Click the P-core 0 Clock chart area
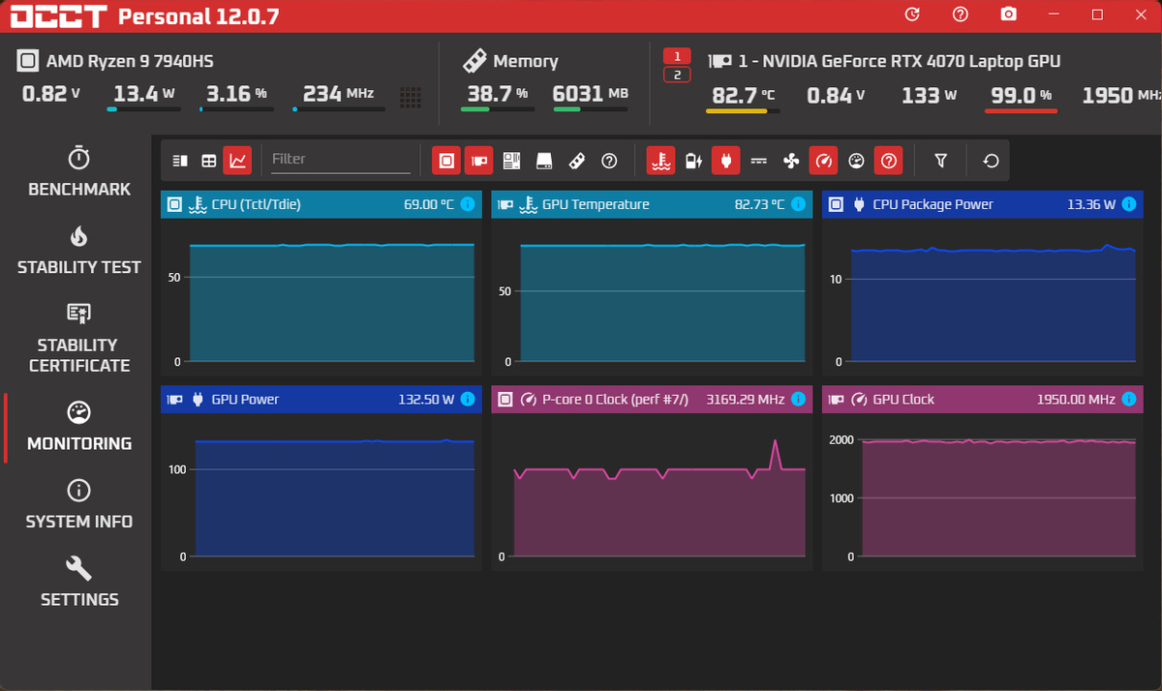 click(x=659, y=498)
